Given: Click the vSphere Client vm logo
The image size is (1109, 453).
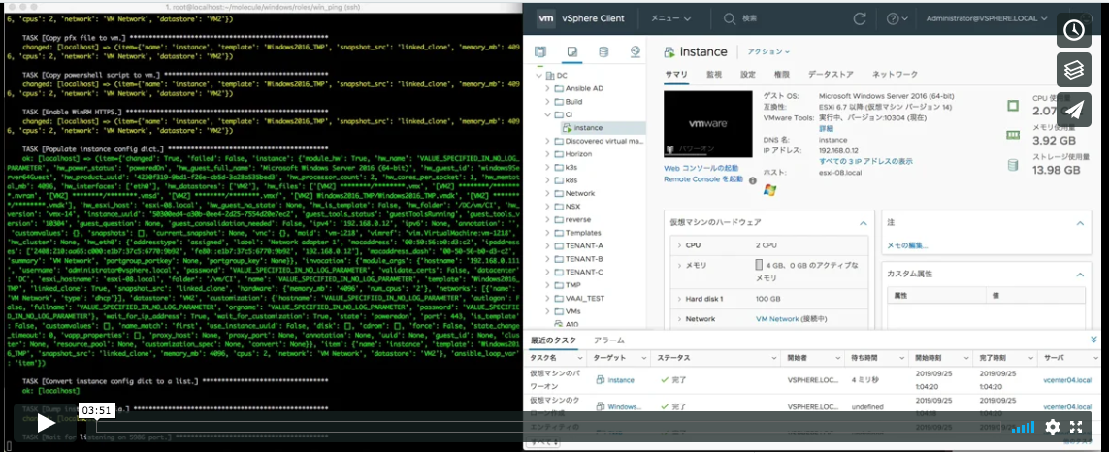Looking at the screenshot, I should (545, 18).
